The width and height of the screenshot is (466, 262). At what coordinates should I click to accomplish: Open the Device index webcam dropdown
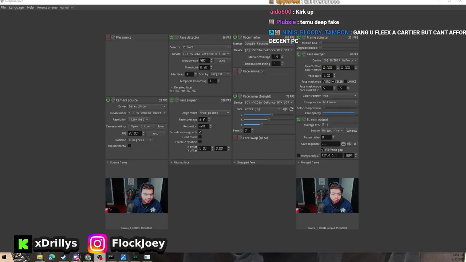pos(147,113)
